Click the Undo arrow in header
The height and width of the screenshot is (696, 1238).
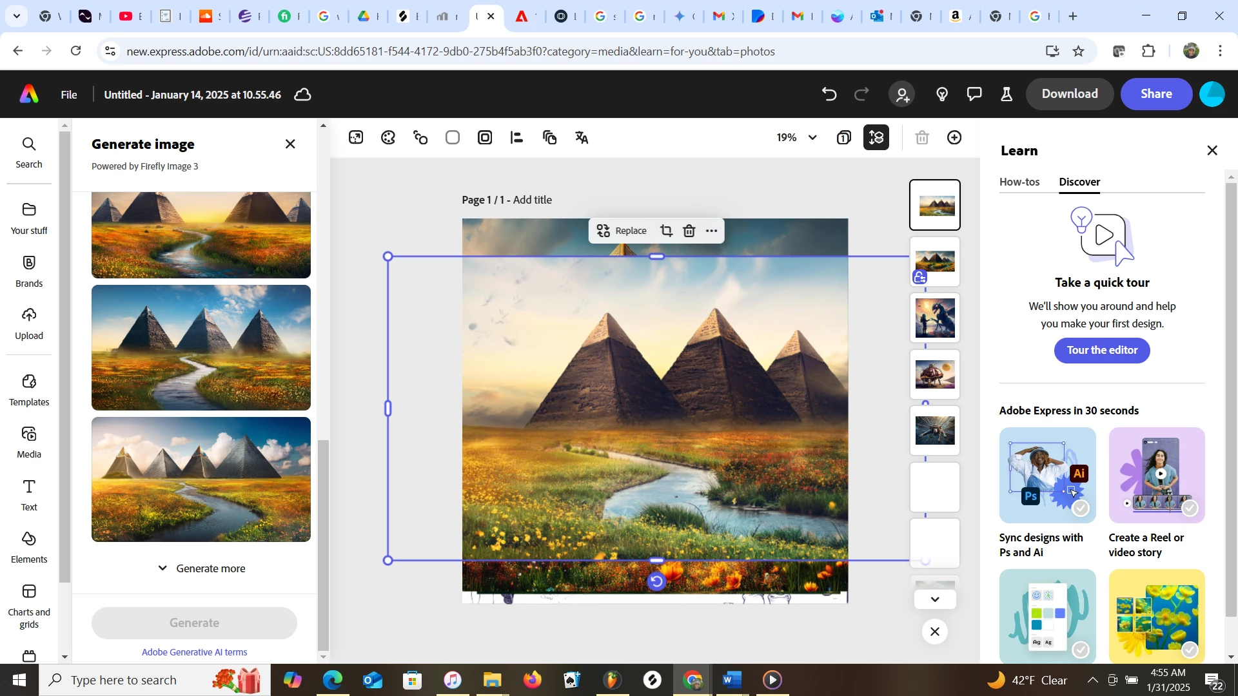coord(829,94)
